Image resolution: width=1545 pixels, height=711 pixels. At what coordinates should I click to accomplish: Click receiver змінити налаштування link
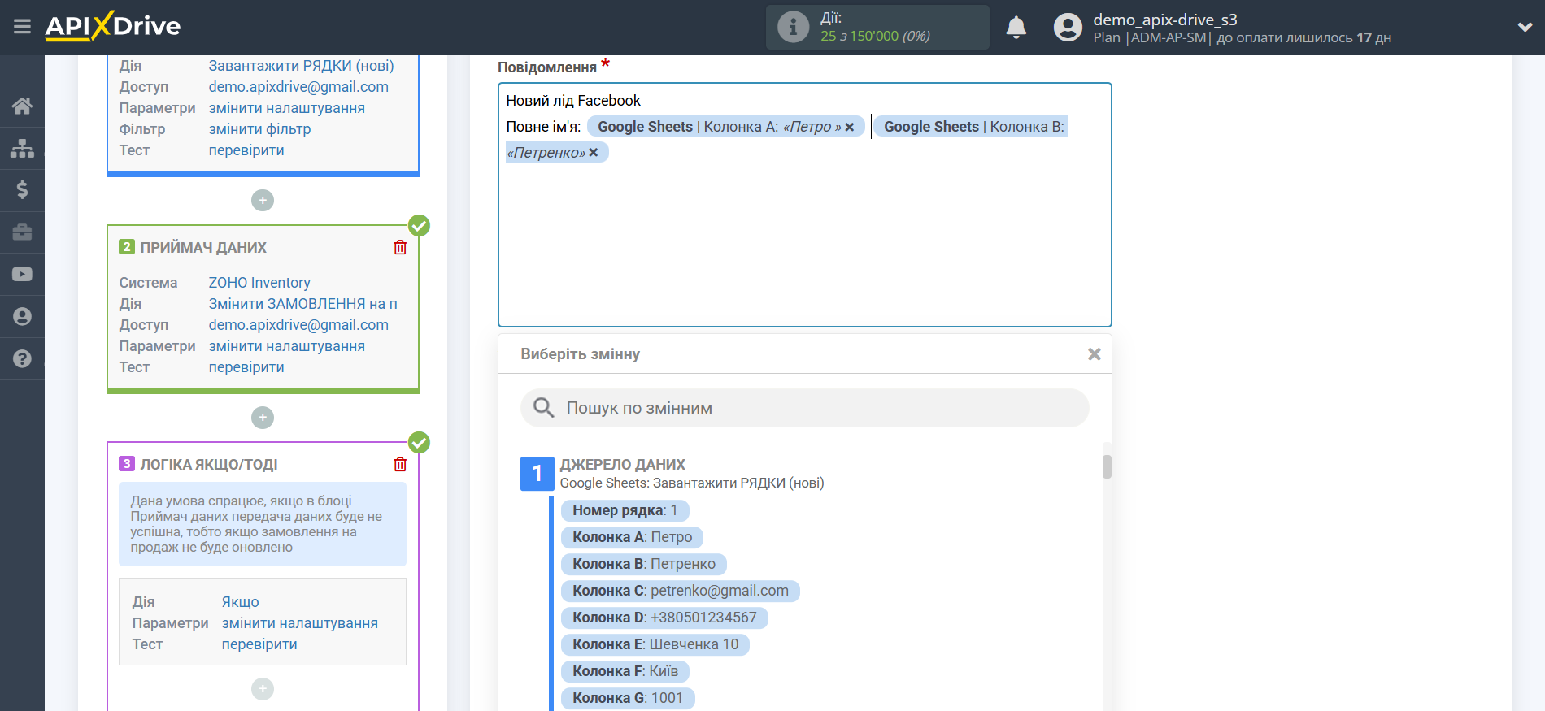tap(286, 346)
